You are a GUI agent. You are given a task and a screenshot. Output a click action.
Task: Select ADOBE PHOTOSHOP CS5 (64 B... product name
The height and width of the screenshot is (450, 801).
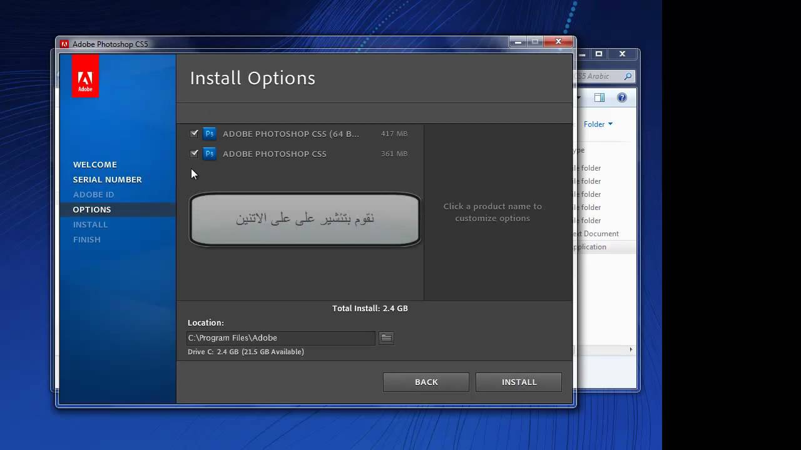pyautogui.click(x=291, y=134)
